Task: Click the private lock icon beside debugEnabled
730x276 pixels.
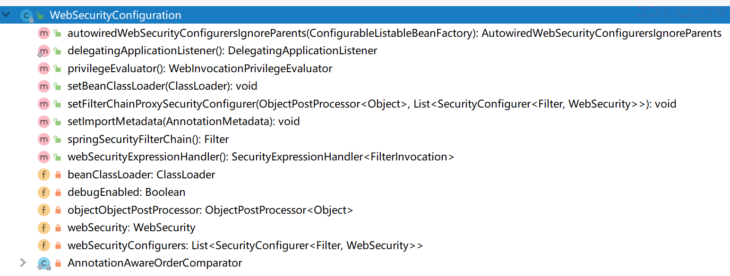Action: pyautogui.click(x=58, y=192)
